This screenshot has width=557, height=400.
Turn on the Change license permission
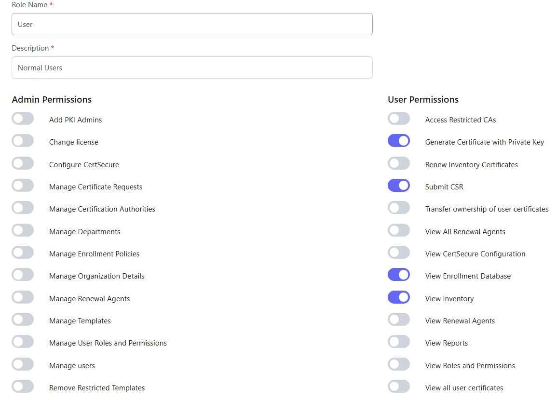(x=23, y=141)
